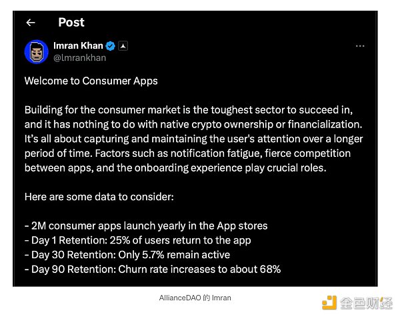Click the orange 金色财经 logo icon
The width and height of the screenshot is (400, 317).
tap(329, 303)
